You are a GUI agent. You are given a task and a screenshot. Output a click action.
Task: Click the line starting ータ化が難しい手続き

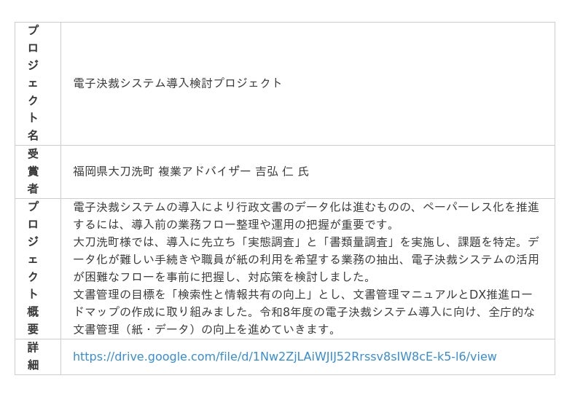point(306,259)
